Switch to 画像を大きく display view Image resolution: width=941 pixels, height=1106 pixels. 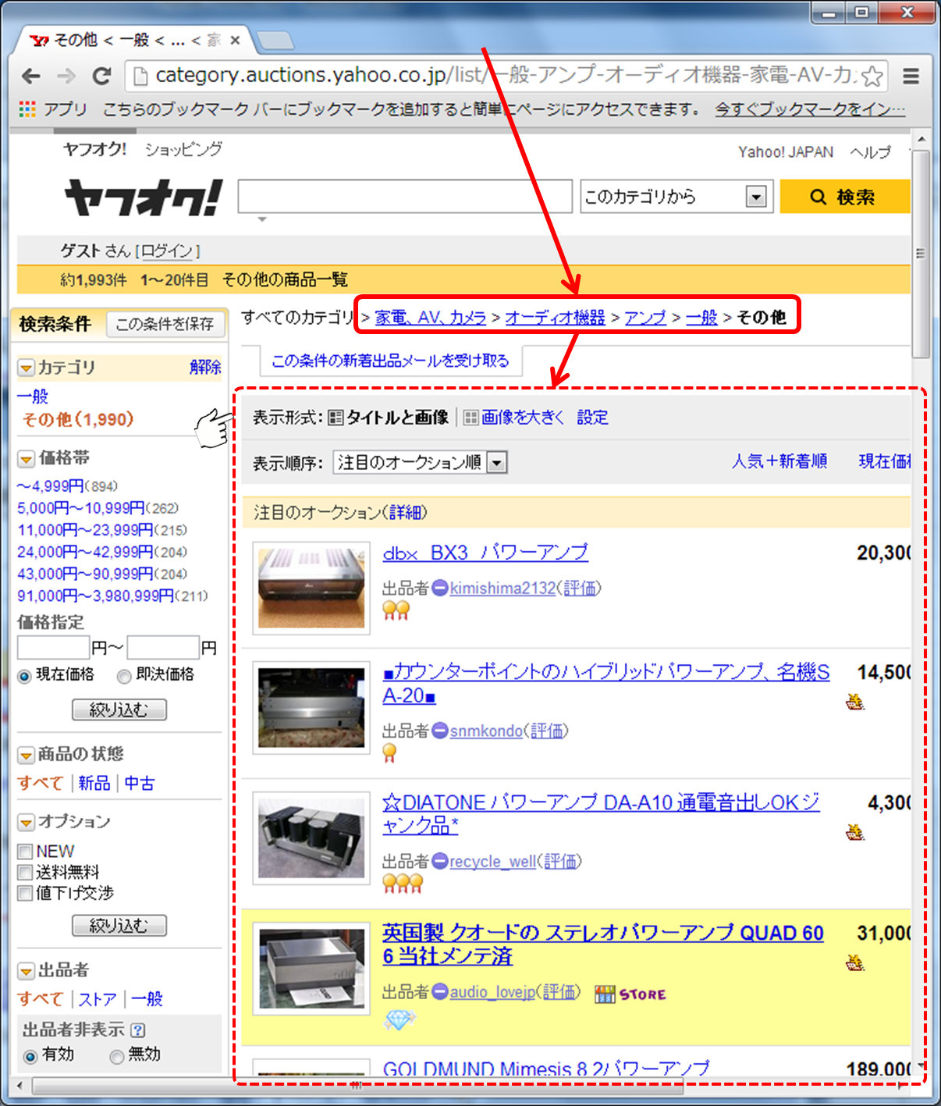tap(521, 418)
